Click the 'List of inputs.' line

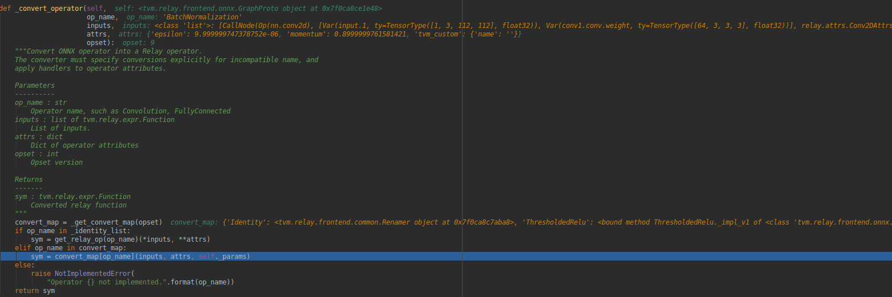click(60, 128)
